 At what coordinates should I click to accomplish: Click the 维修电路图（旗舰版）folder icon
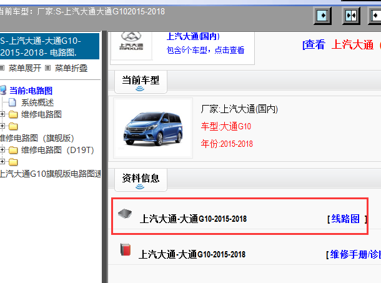tap(13, 126)
